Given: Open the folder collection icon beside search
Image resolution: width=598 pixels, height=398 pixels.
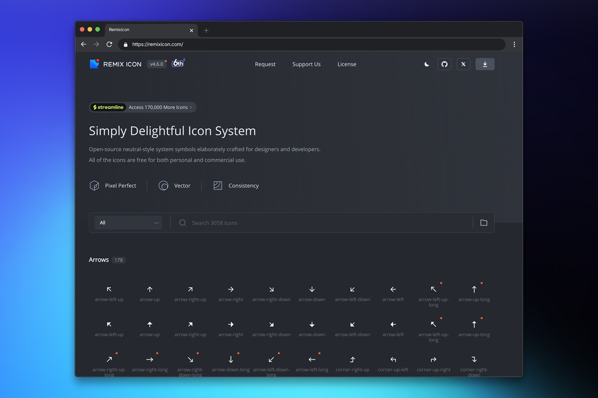Looking at the screenshot, I should [484, 223].
